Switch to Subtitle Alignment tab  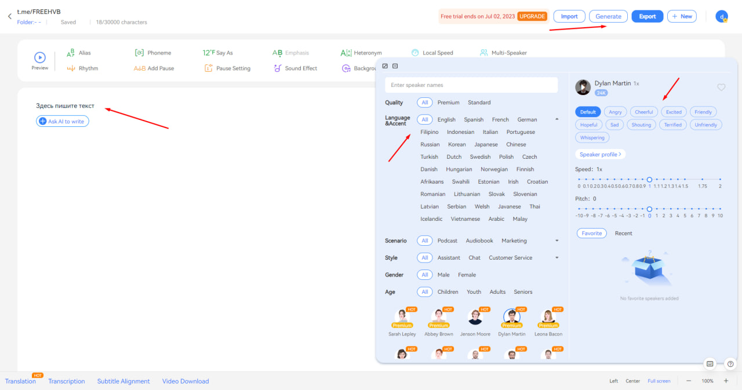(x=123, y=381)
